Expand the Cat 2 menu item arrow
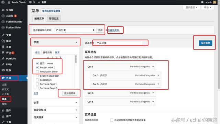Viewport: 220px width, 124px height. coord(158,75)
